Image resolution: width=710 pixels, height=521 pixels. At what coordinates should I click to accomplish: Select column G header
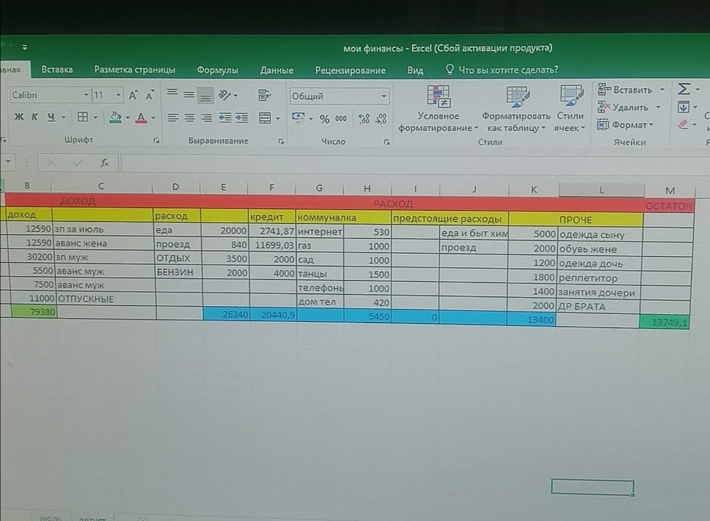[x=319, y=188]
